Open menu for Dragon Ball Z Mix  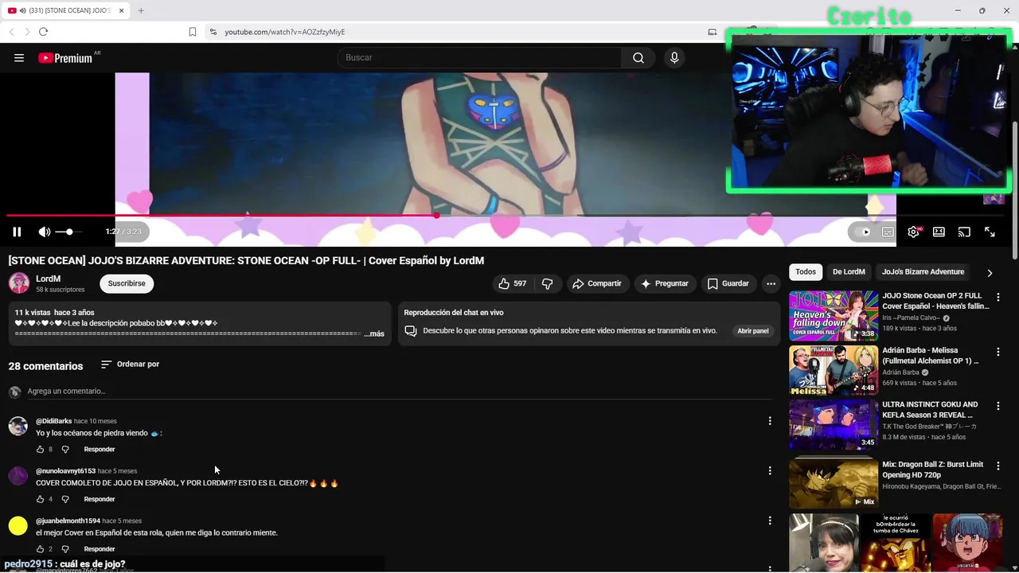(998, 465)
